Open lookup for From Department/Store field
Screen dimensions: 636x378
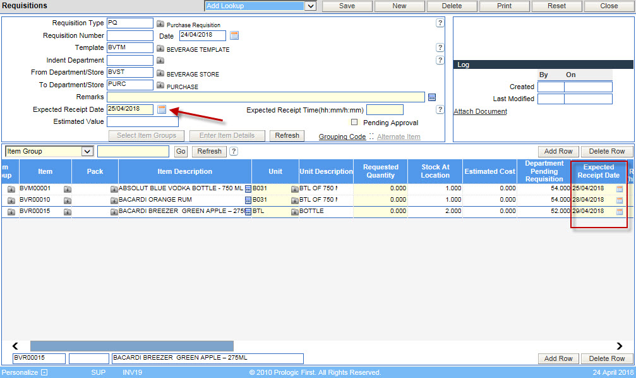click(160, 73)
